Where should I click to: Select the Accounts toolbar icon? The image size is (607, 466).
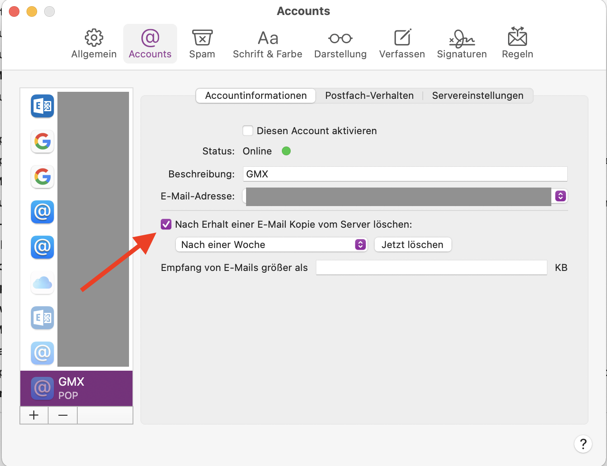[150, 44]
